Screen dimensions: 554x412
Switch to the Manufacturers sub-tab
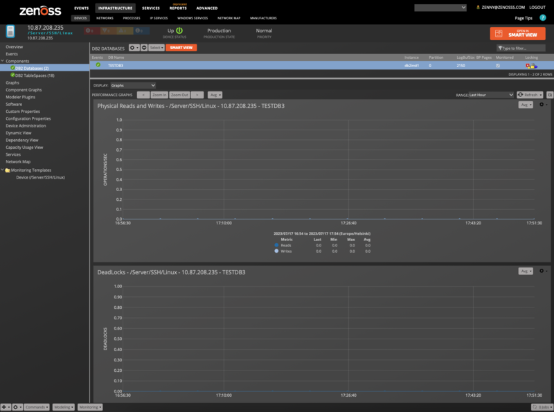263,18
